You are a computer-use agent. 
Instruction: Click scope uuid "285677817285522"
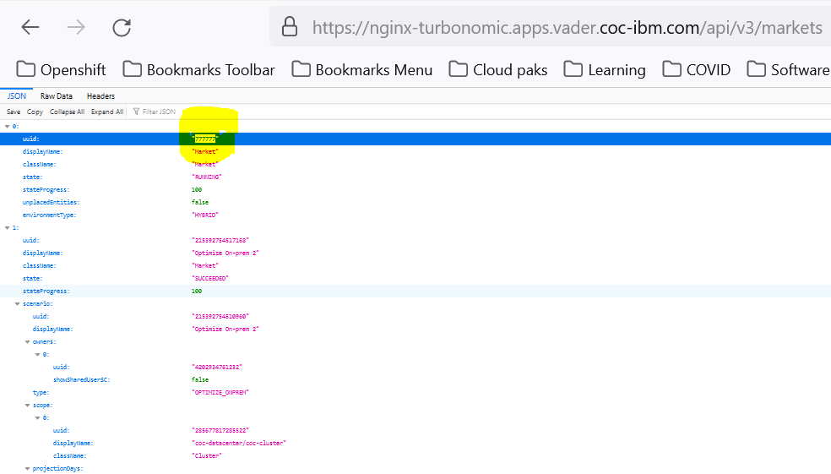click(x=220, y=431)
